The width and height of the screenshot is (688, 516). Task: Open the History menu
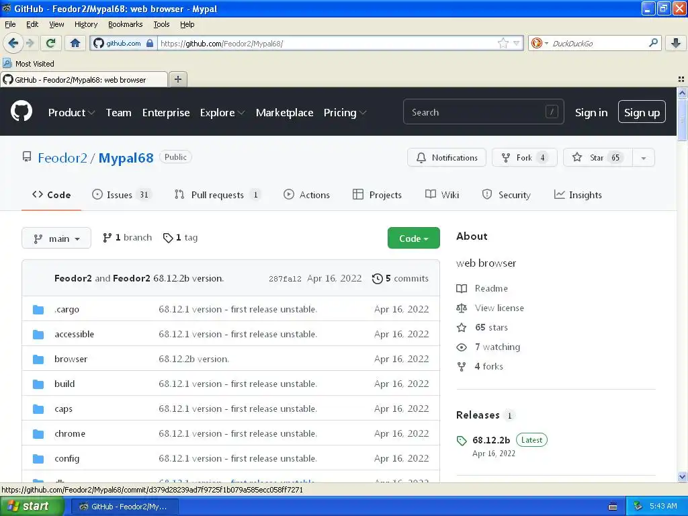click(85, 24)
